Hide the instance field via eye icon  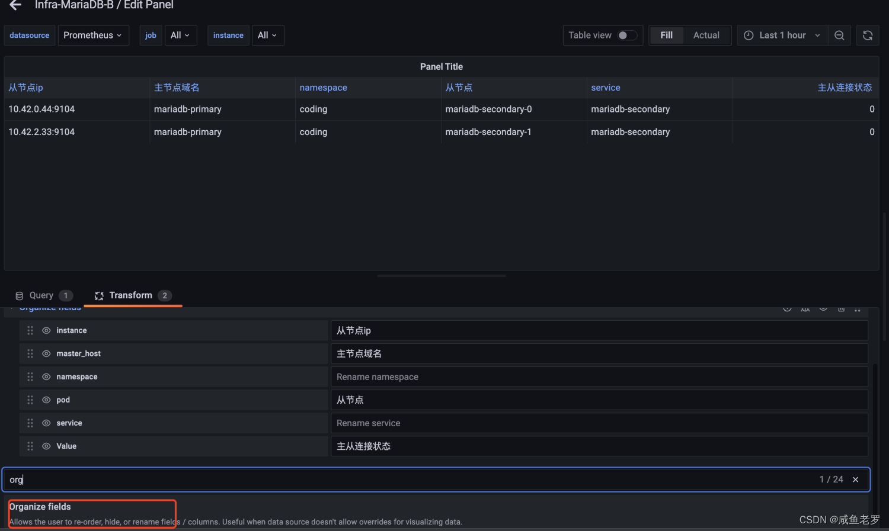pyautogui.click(x=46, y=330)
